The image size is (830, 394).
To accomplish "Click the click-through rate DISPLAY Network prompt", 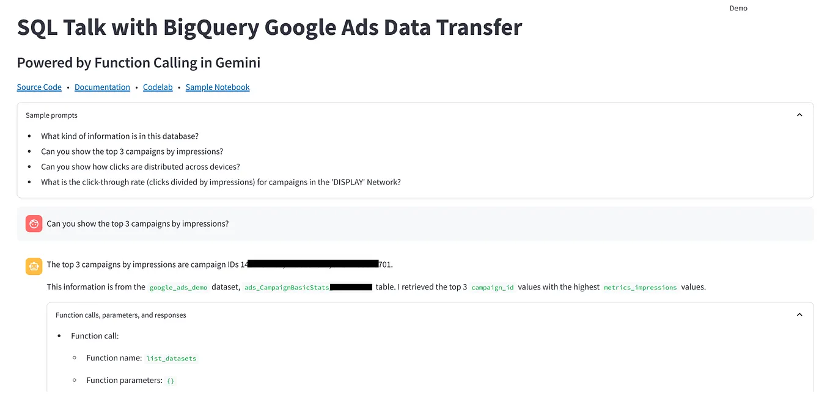I will tap(221, 182).
